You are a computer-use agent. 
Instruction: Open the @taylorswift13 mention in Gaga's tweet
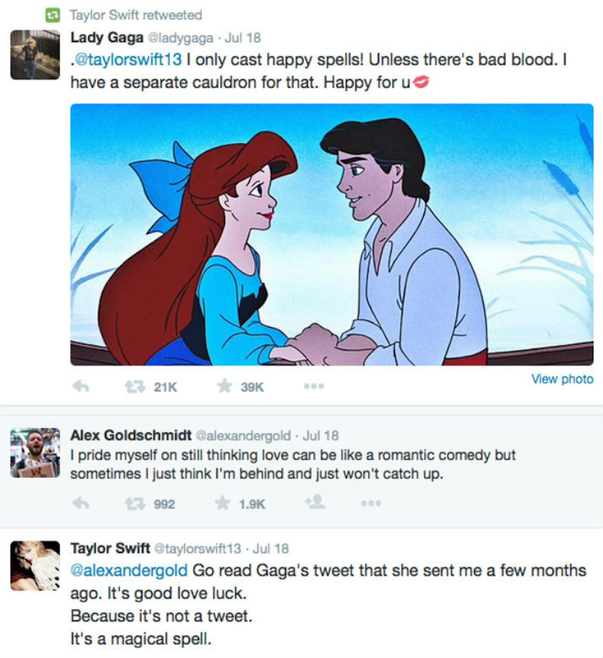pos(128,60)
